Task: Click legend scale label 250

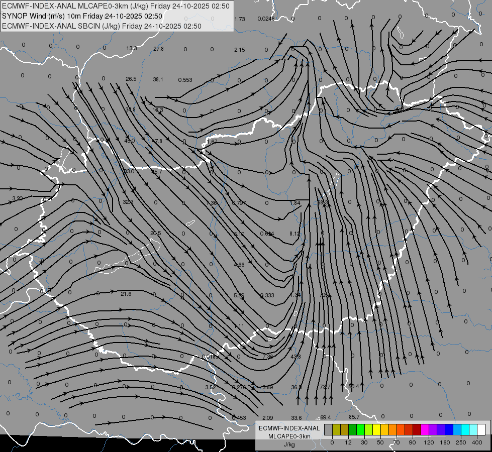Action: (461, 442)
